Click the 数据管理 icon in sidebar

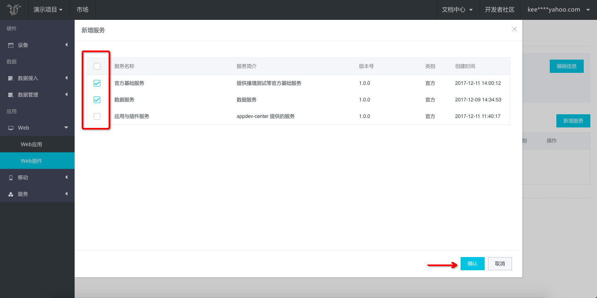pyautogui.click(x=11, y=95)
